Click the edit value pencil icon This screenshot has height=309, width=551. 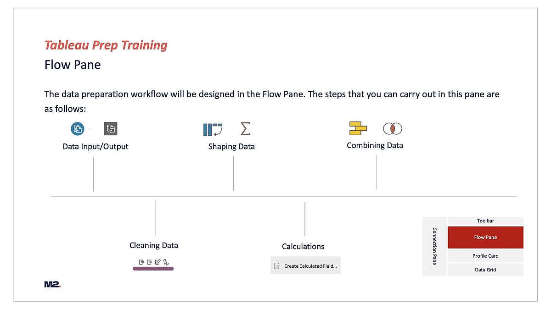pyautogui.click(x=157, y=262)
